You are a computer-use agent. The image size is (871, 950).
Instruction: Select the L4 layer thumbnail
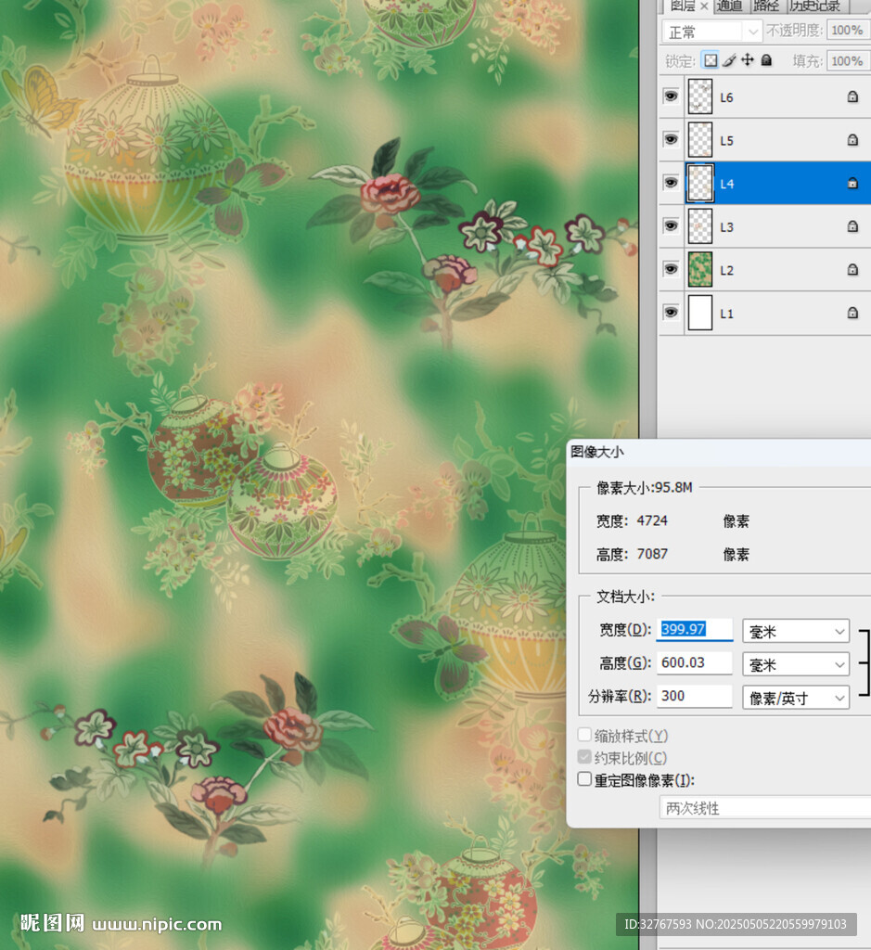[700, 183]
